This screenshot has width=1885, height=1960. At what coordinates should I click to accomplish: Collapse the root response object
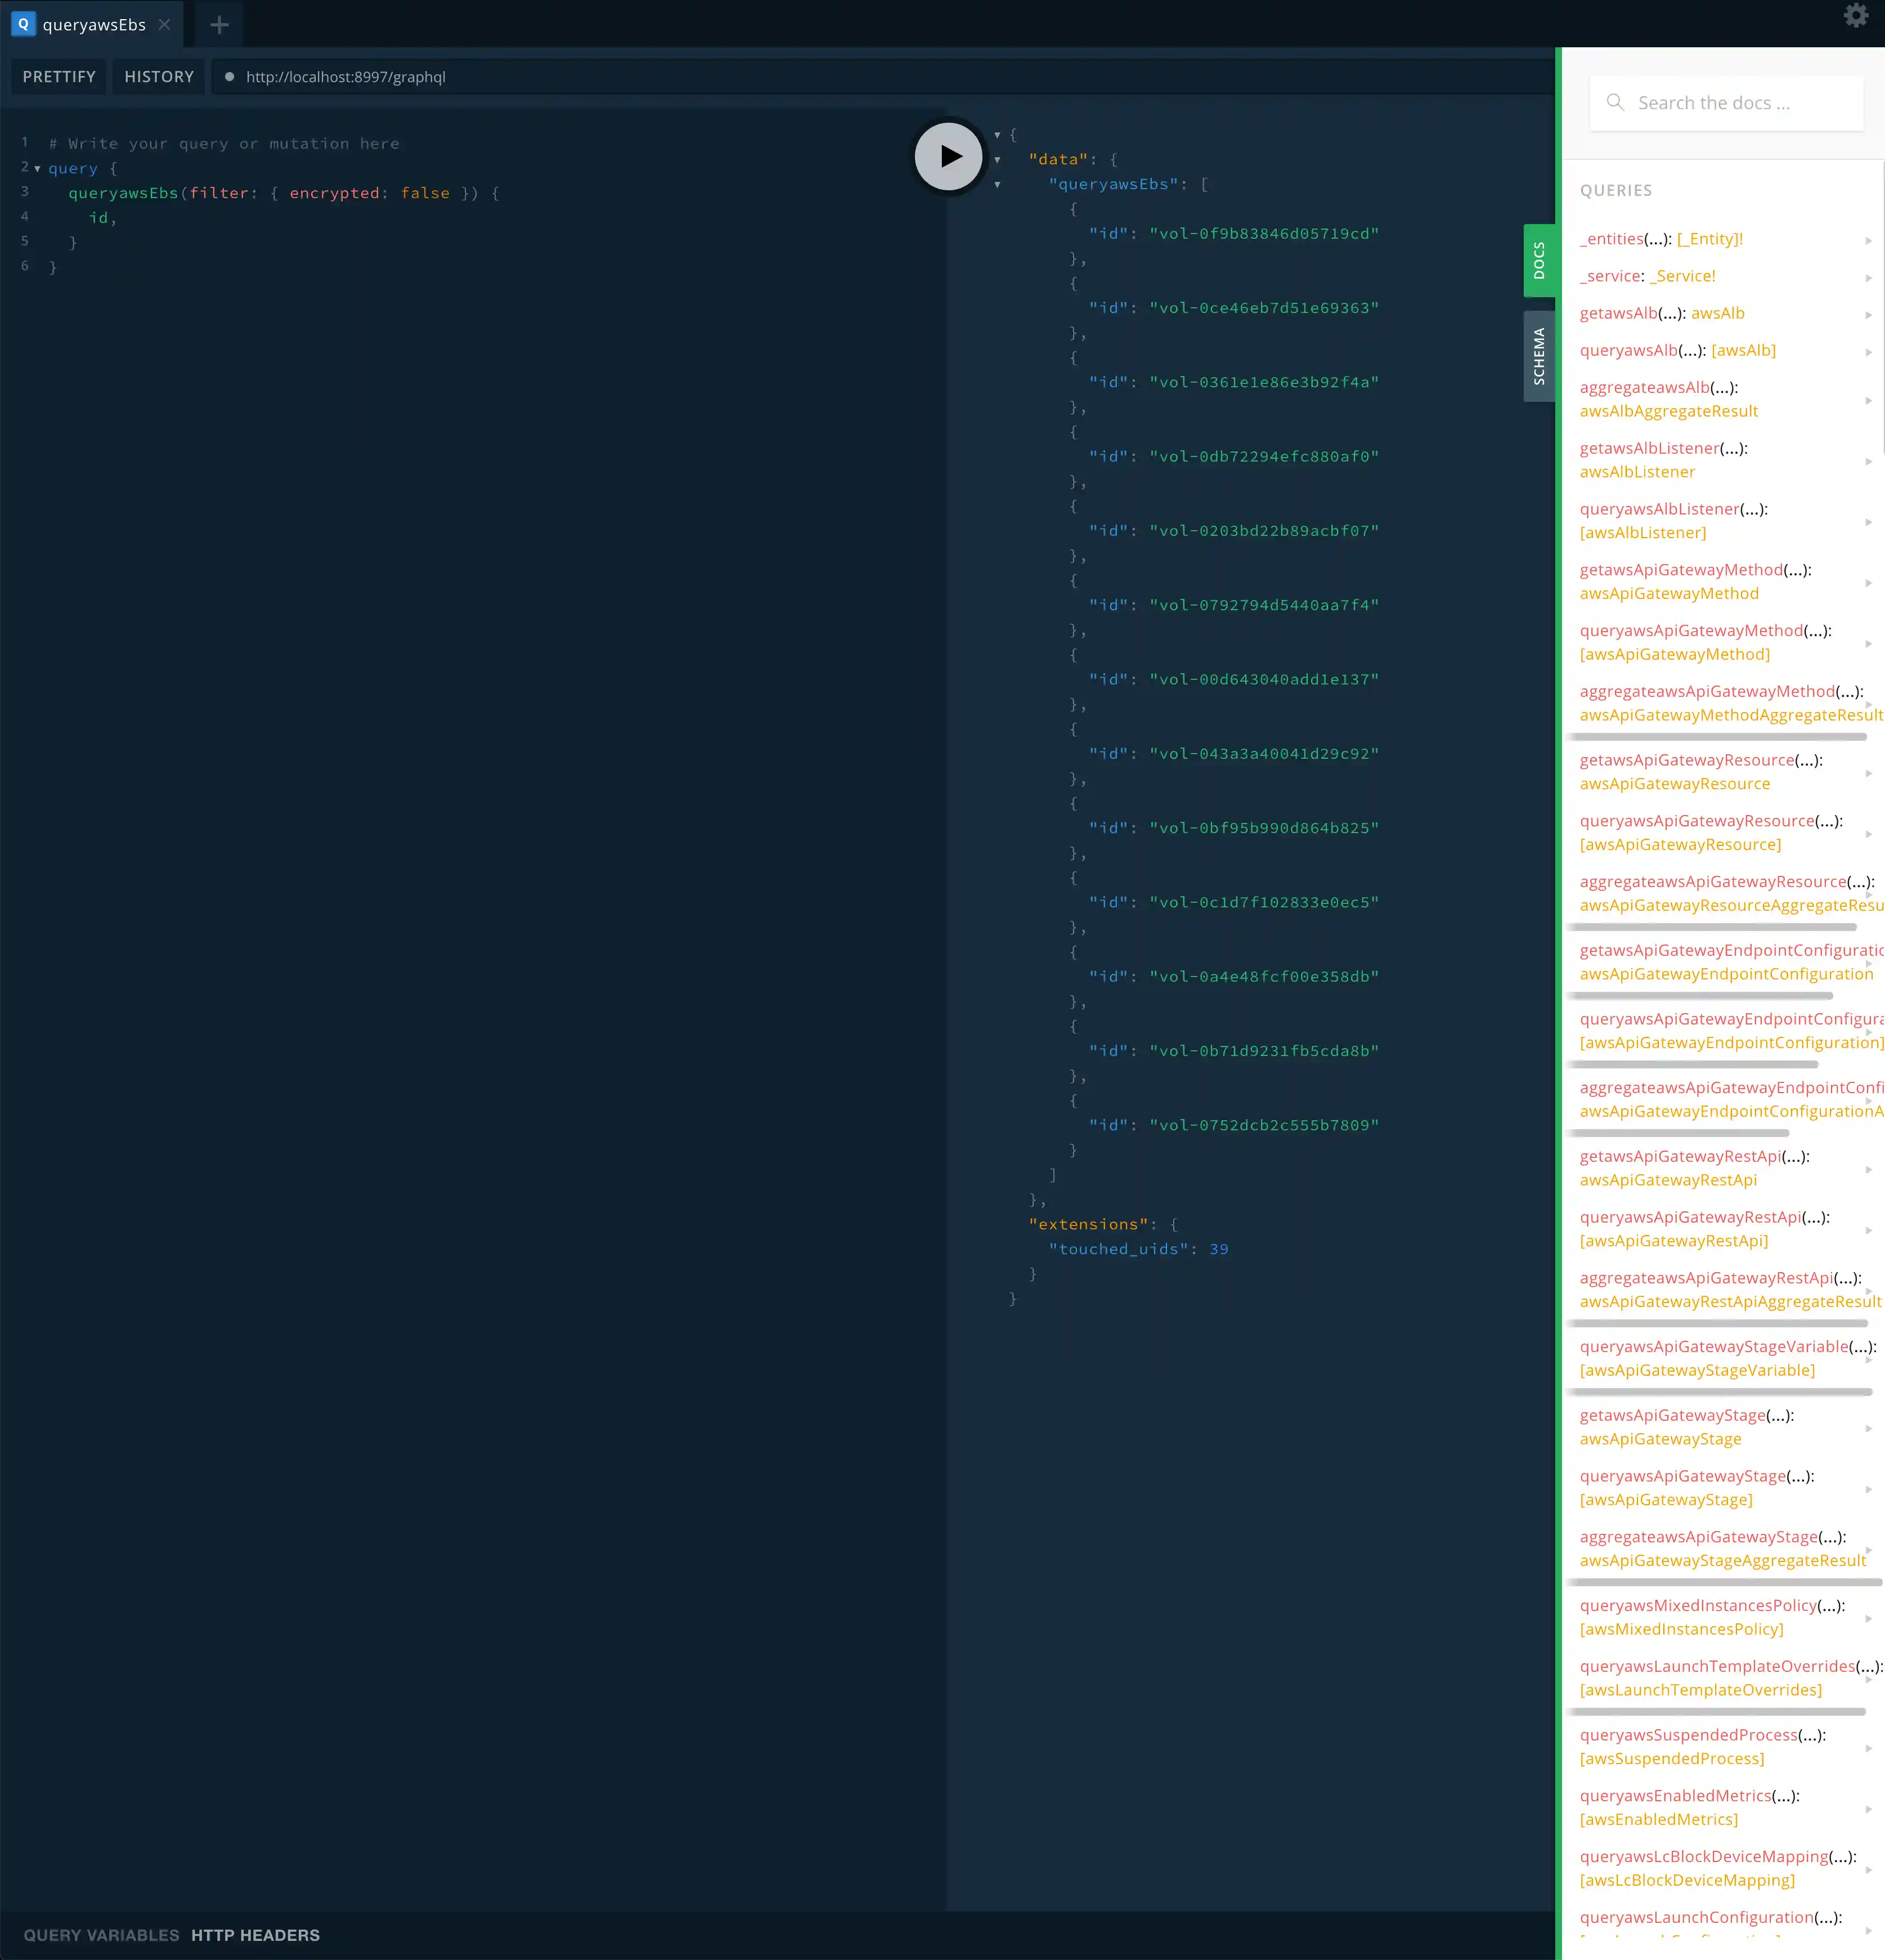[x=997, y=135]
